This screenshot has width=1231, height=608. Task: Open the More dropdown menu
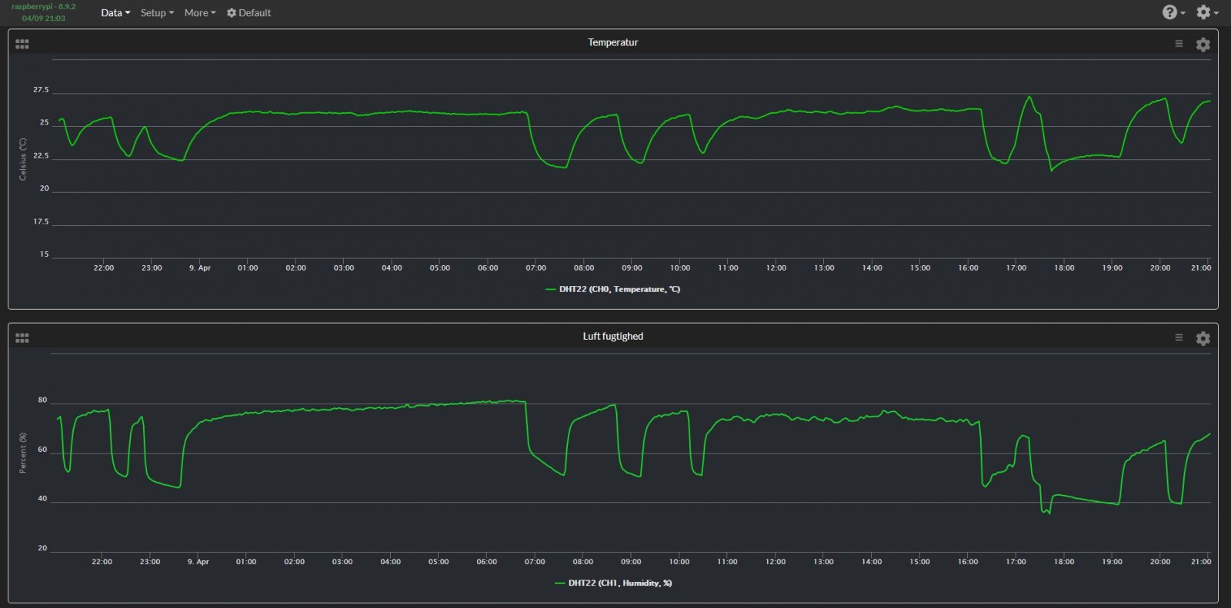(200, 13)
